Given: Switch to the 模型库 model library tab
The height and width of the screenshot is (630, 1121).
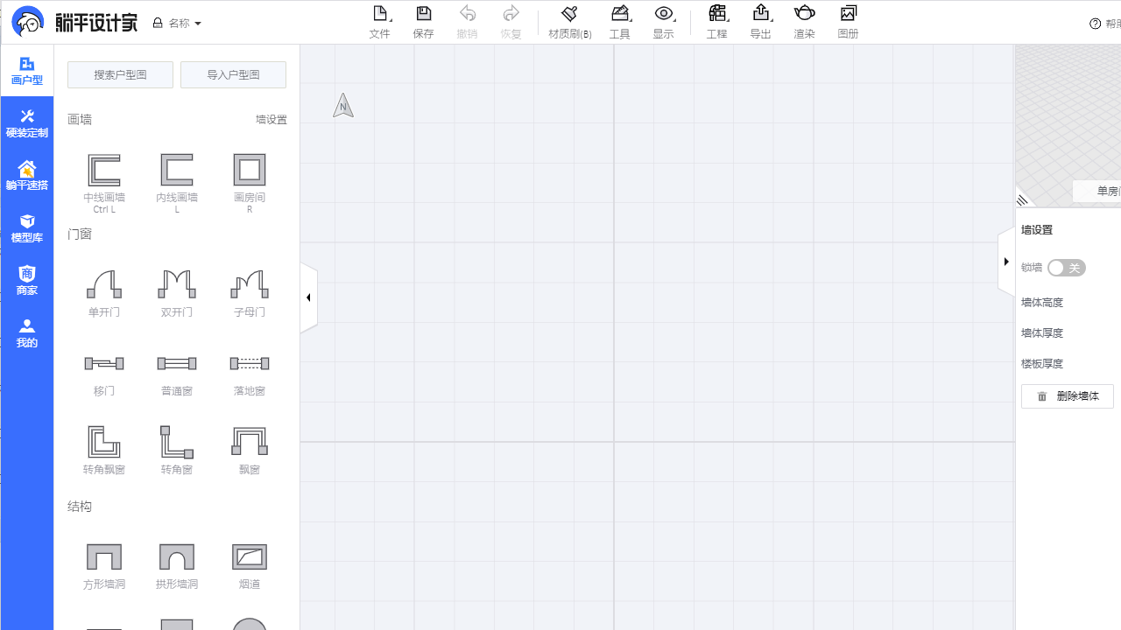Looking at the screenshot, I should (x=27, y=228).
